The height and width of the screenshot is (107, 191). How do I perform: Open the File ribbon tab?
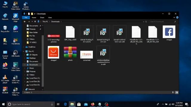26,18
